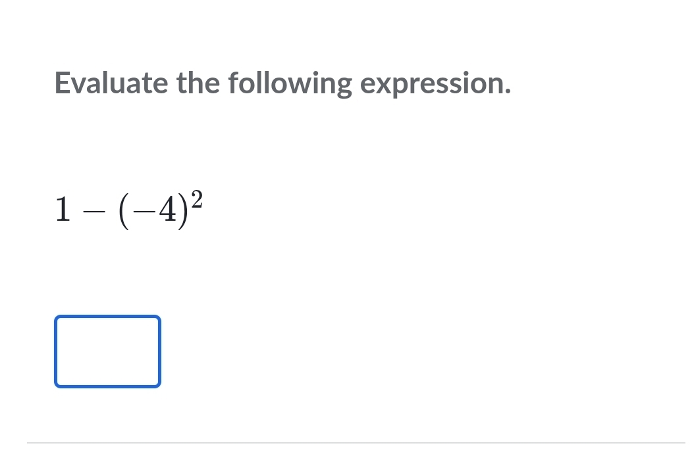
Task: Click the subtraction sign after the 1
Action: click(94, 212)
